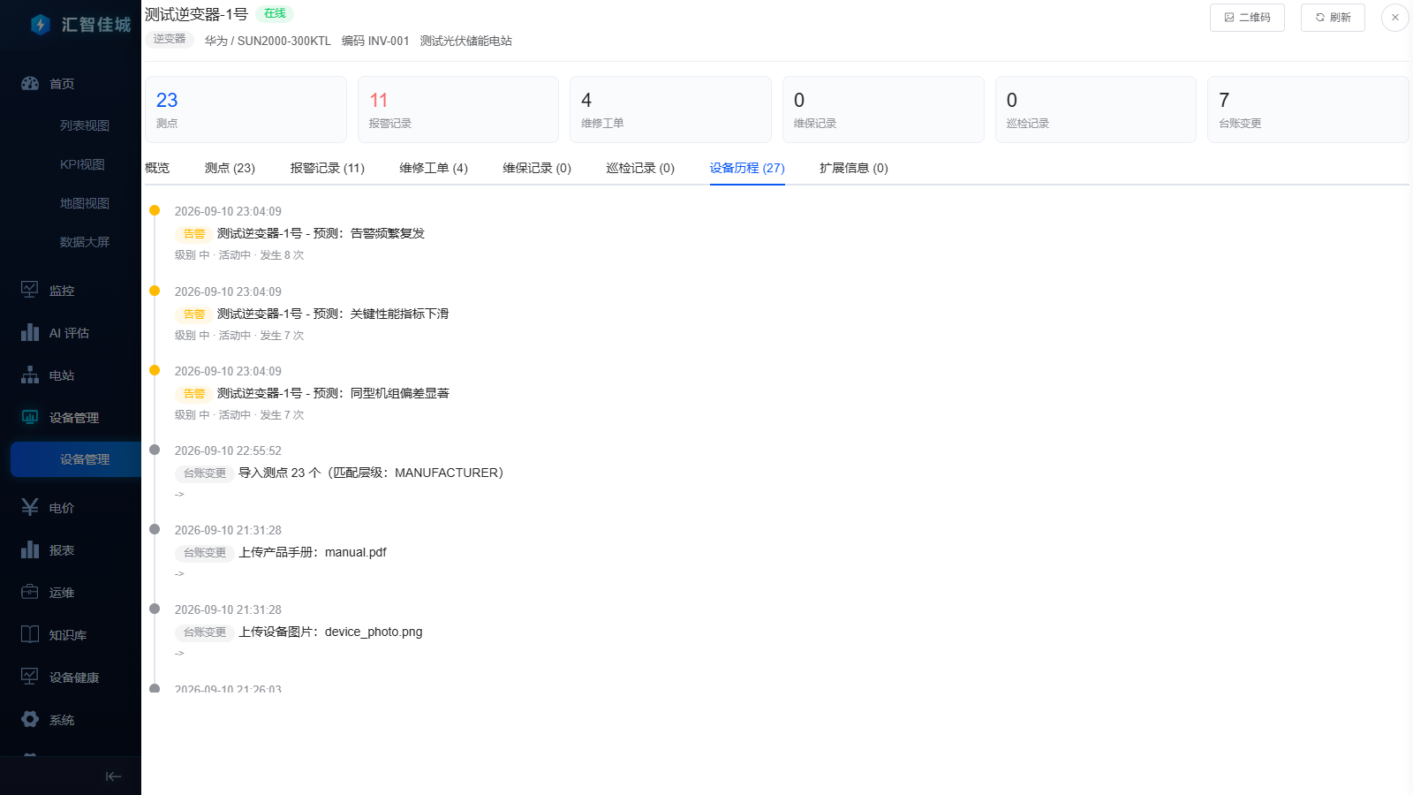Select 列表视图 in the sidebar
The height and width of the screenshot is (795, 1413).
(85, 125)
